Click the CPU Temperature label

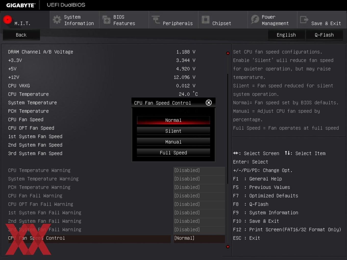tap(28, 94)
